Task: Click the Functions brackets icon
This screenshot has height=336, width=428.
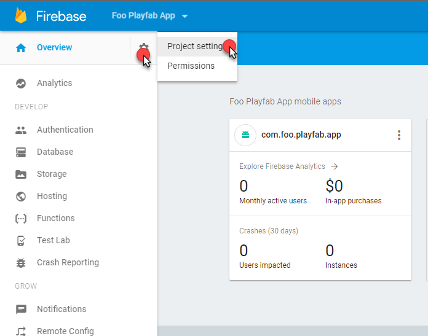Action: pyautogui.click(x=21, y=219)
